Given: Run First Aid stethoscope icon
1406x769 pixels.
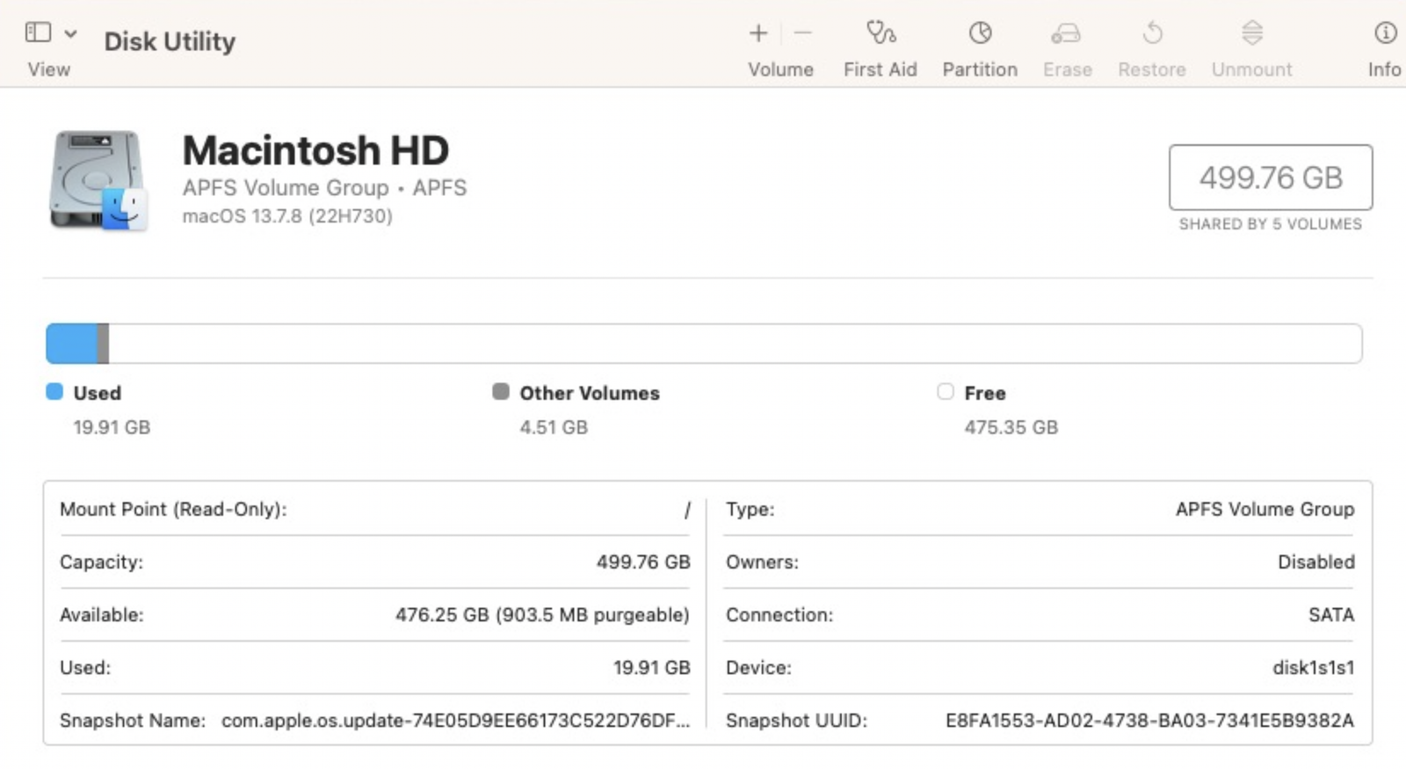Looking at the screenshot, I should click(881, 33).
